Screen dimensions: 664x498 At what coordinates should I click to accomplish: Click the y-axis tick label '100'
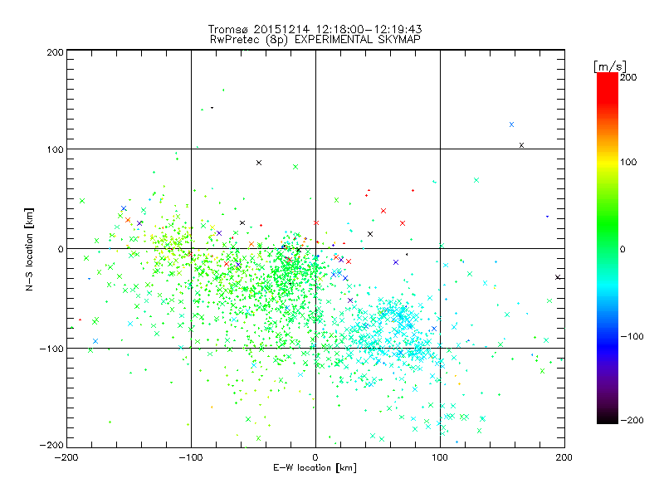pyautogui.click(x=55, y=149)
